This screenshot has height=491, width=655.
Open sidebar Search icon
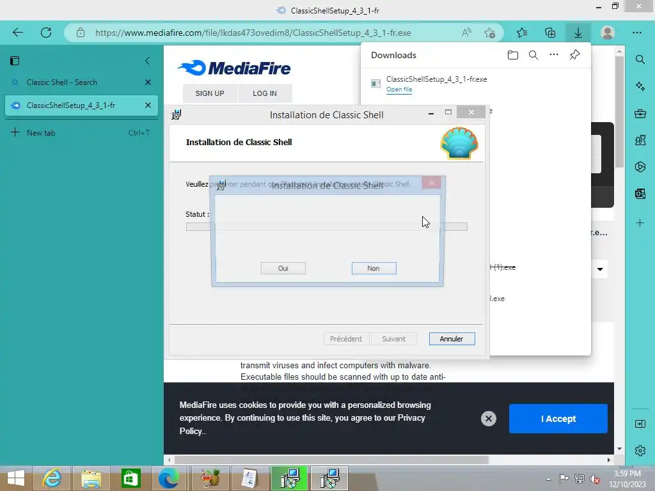tap(640, 59)
